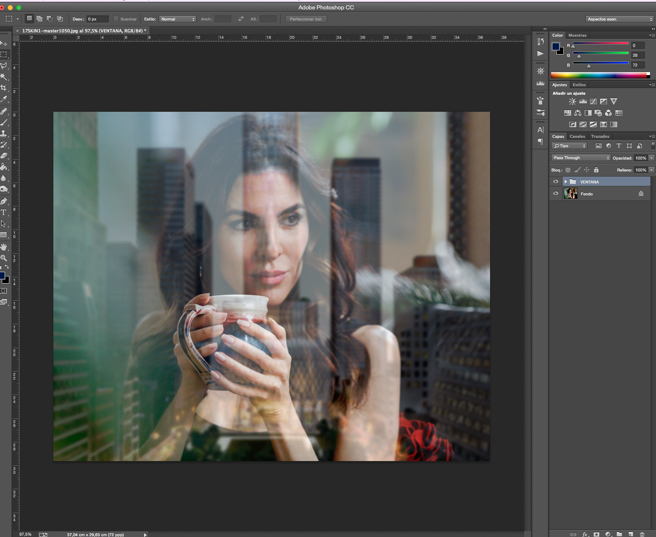
Task: Select the Magic Wand tool
Action: (x=3, y=77)
